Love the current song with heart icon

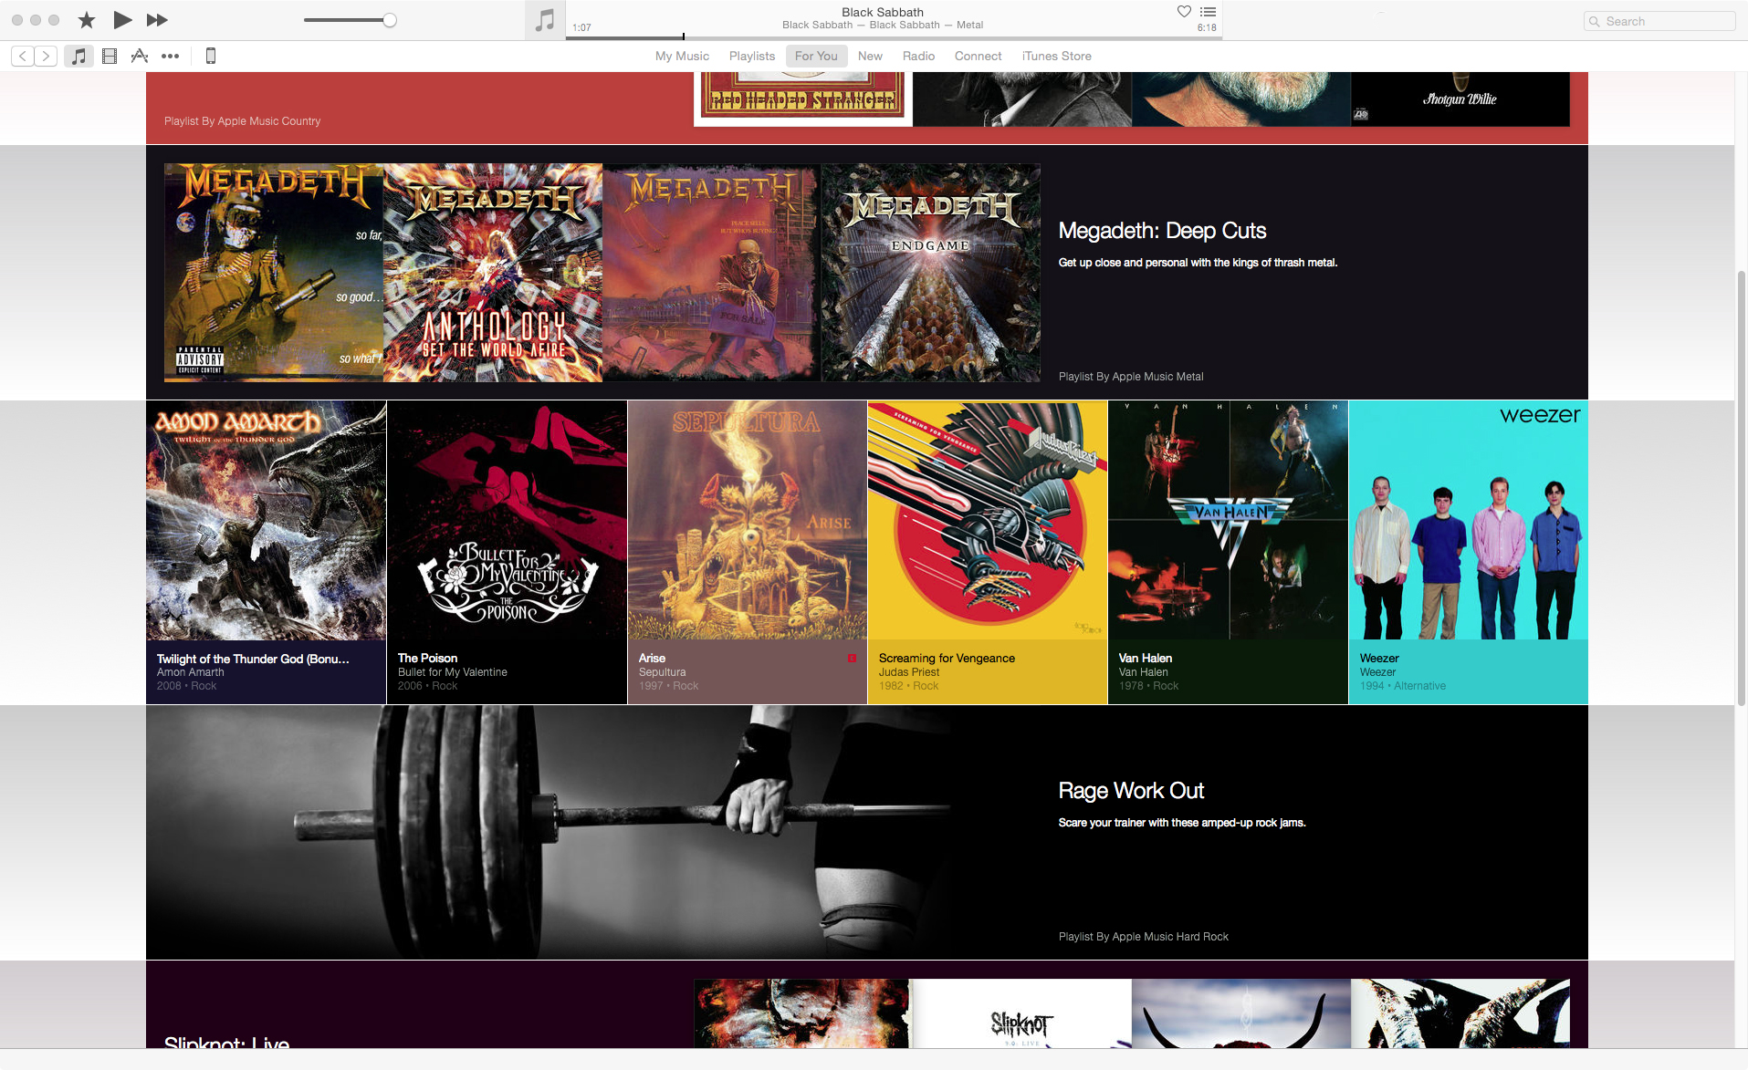(x=1184, y=12)
